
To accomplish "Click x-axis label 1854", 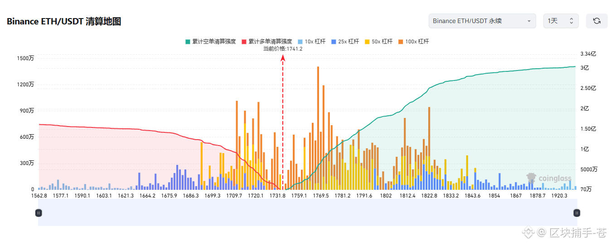I will pyautogui.click(x=494, y=196).
